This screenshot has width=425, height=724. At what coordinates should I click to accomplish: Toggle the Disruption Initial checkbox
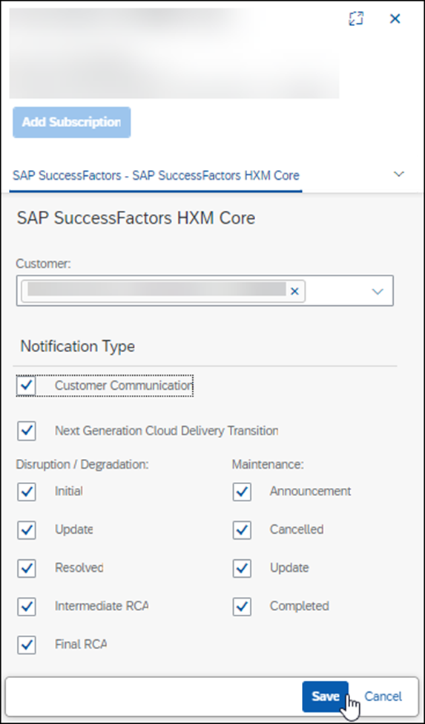(x=26, y=492)
